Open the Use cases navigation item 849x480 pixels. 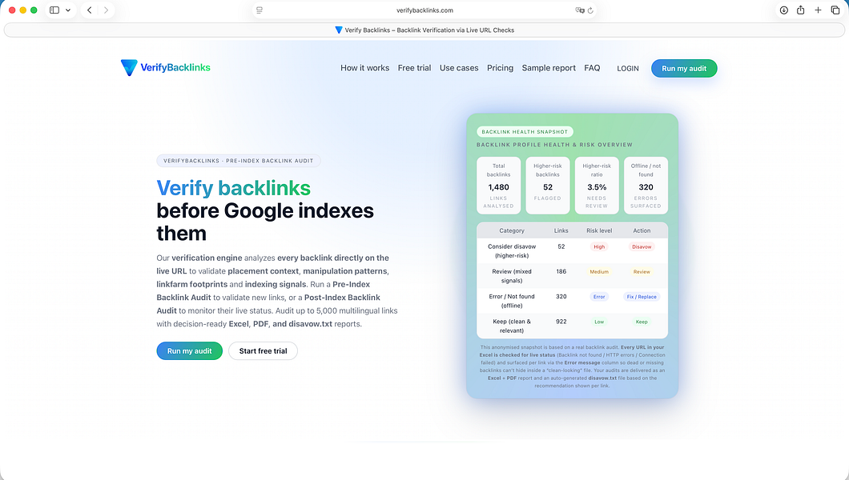[x=459, y=68]
